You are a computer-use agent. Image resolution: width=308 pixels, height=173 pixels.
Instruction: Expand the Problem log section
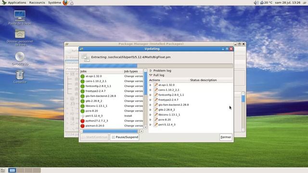coord(151,71)
